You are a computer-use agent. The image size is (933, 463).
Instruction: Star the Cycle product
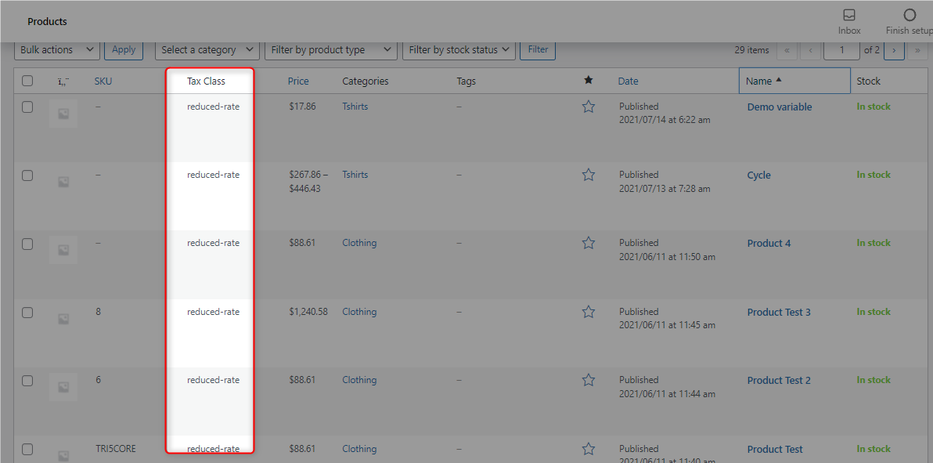coord(589,175)
